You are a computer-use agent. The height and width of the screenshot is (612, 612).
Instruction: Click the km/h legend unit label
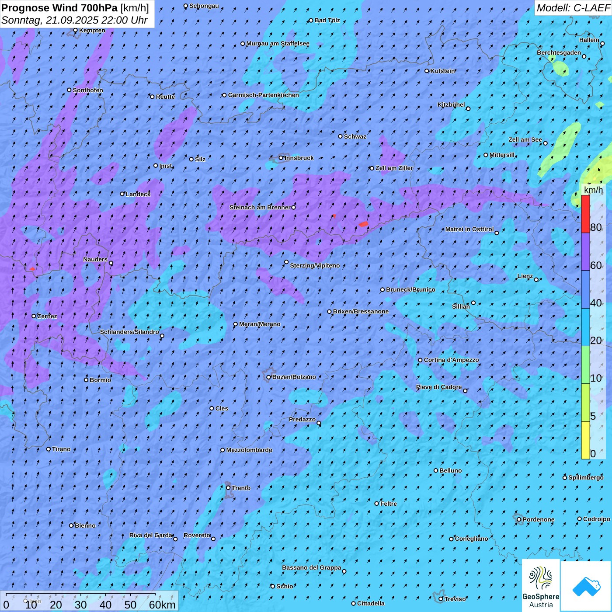click(593, 190)
